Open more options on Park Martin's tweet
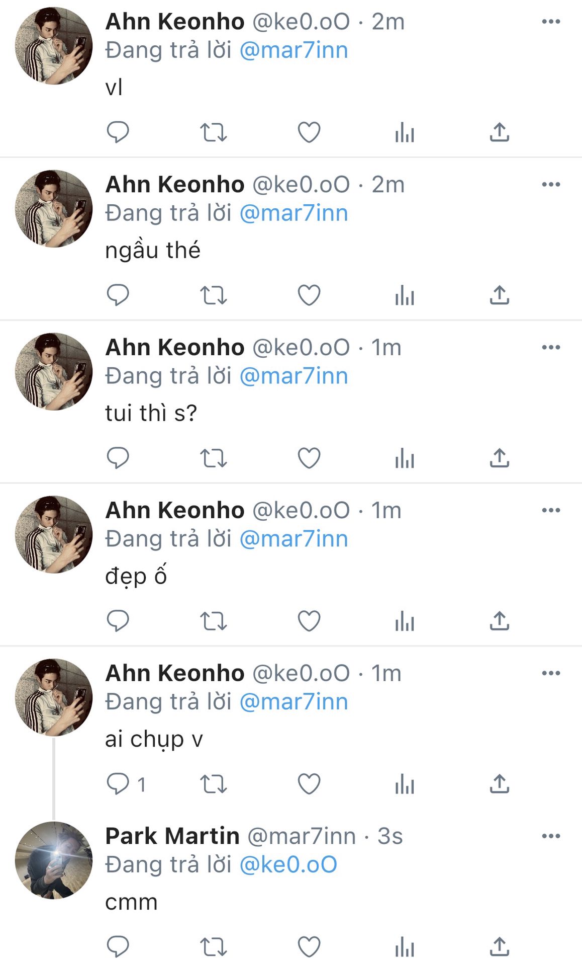 [x=551, y=836]
